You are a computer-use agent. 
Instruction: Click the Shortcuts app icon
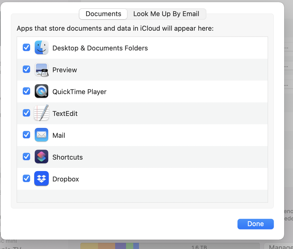(41, 157)
